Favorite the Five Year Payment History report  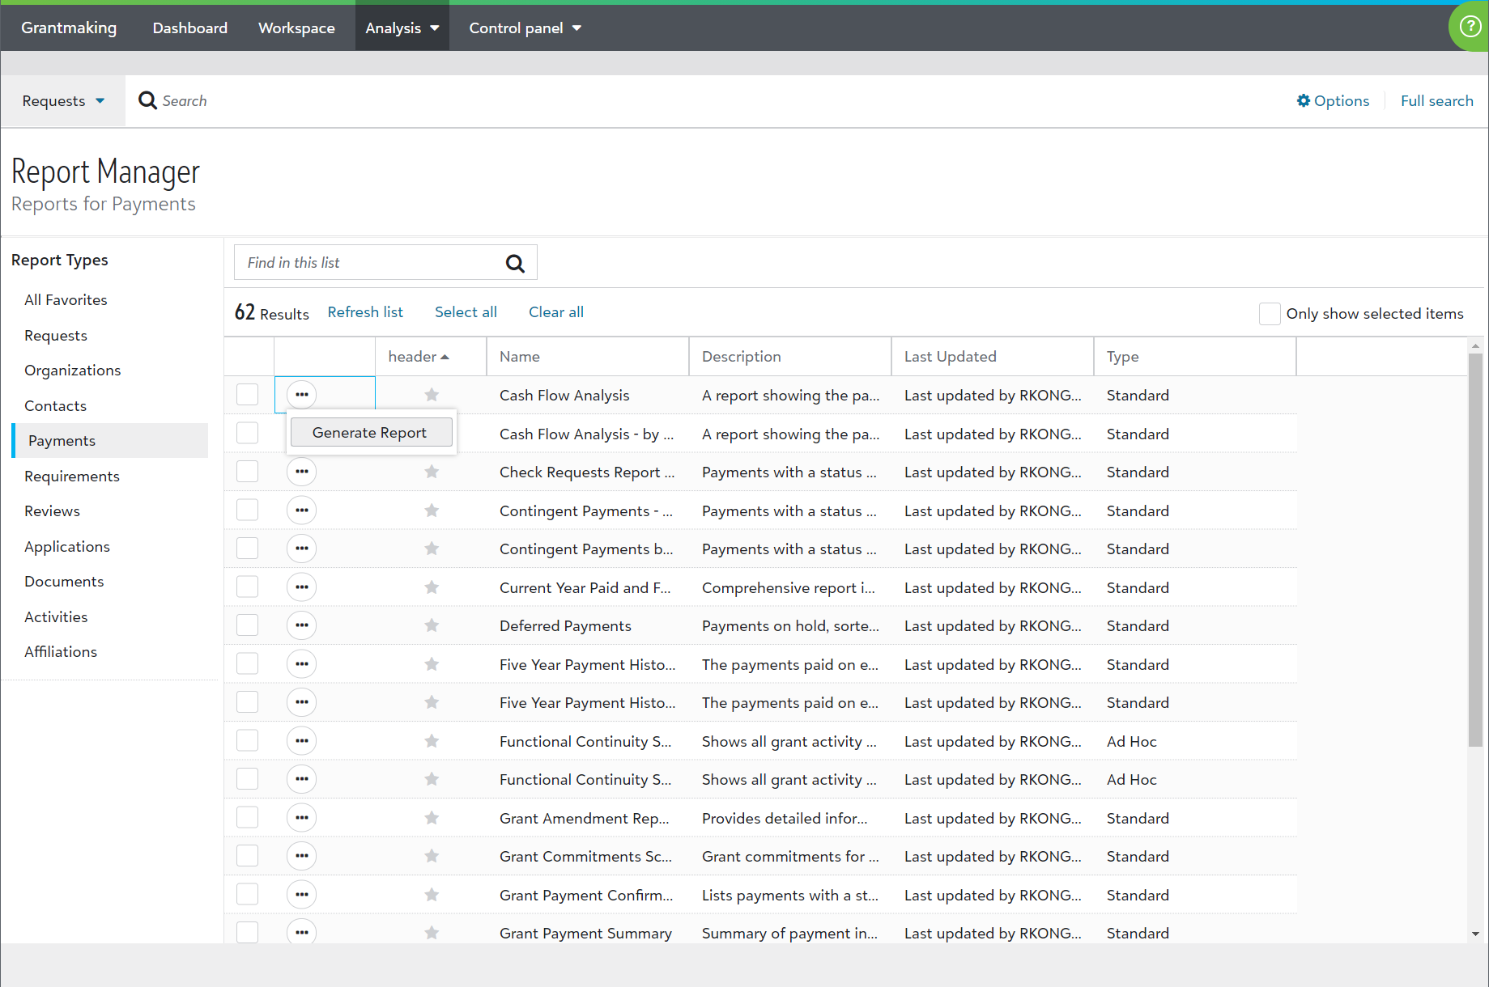pyautogui.click(x=431, y=663)
